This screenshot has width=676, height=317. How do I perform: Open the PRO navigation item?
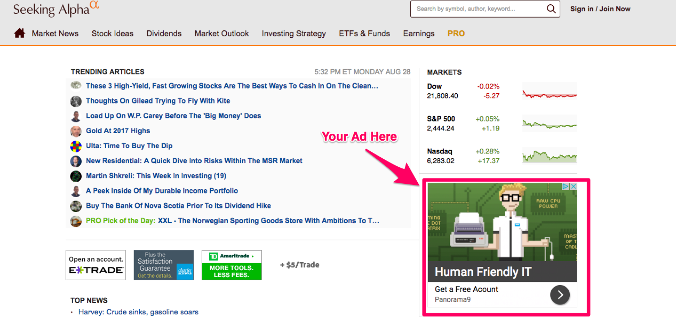click(456, 34)
